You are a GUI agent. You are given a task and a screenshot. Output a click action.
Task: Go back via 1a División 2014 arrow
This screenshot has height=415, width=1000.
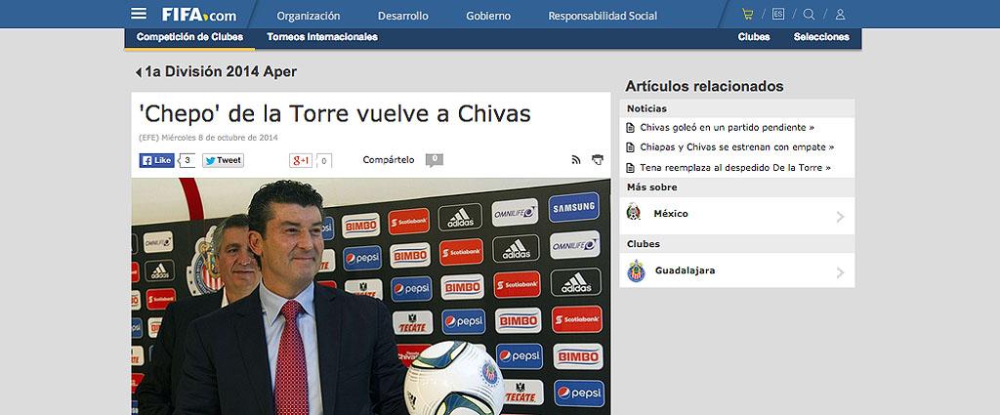coord(139,72)
